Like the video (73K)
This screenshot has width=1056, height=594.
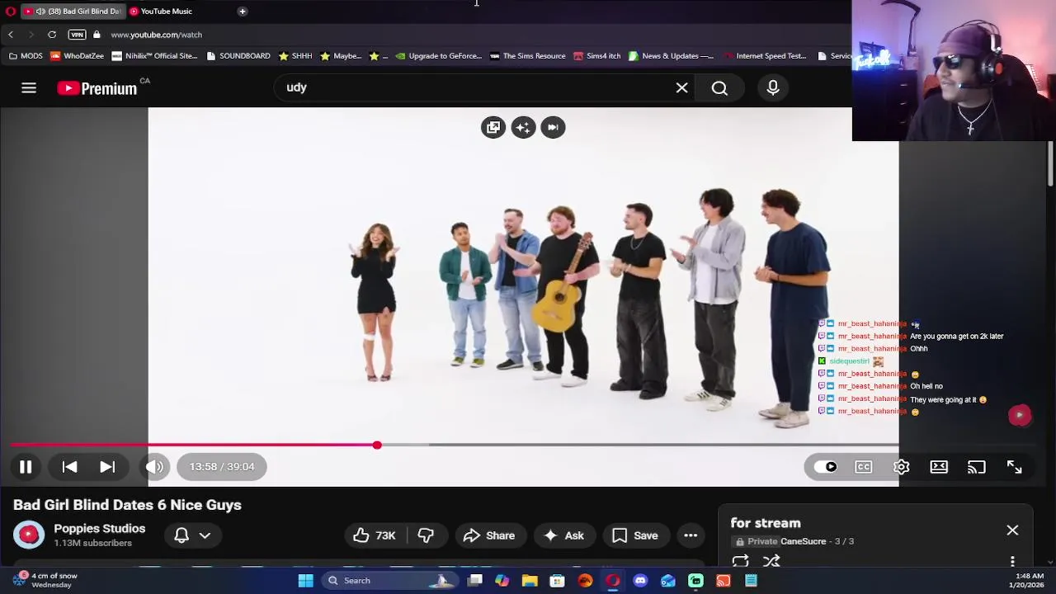point(375,535)
